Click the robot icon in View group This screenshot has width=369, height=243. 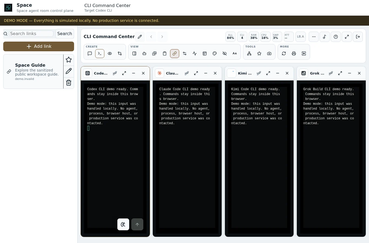click(x=144, y=53)
